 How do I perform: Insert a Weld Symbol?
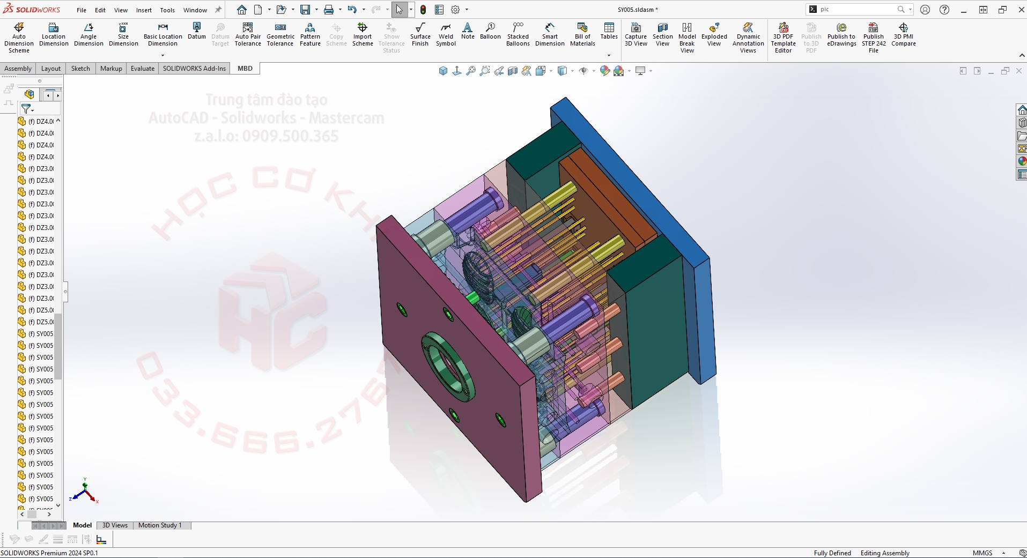(446, 34)
